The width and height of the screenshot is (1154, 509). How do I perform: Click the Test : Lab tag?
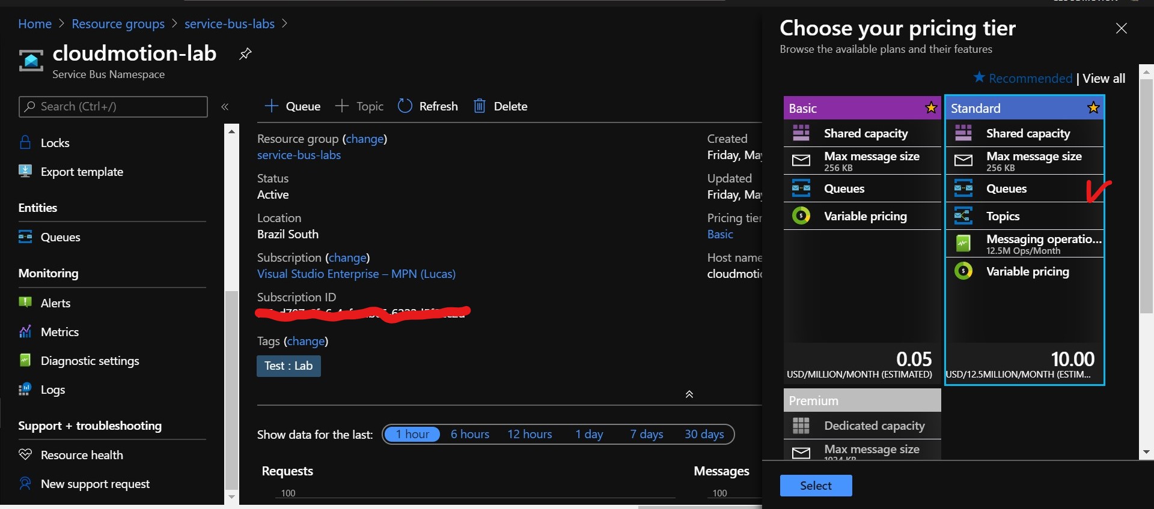point(288,366)
